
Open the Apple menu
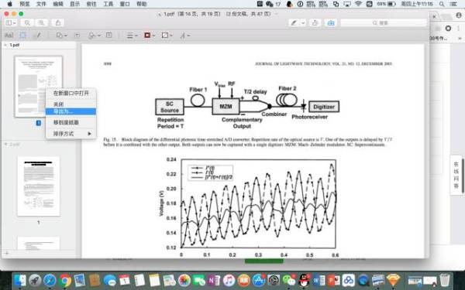click(x=9, y=4)
